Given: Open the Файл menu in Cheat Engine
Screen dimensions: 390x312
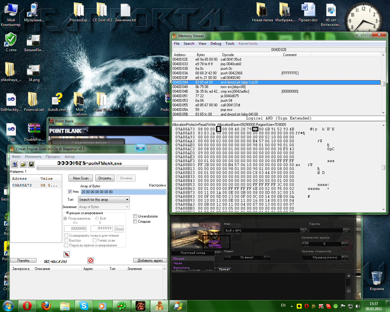Looking at the screenshot, I should tap(16, 157).
